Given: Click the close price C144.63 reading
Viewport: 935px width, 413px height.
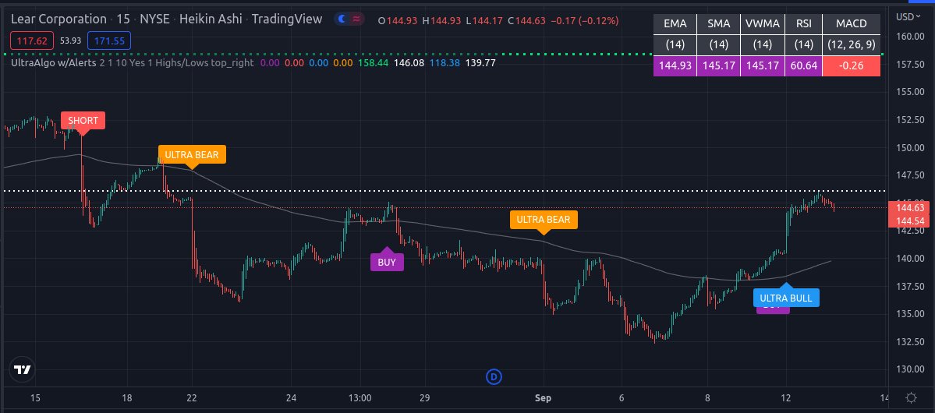Looking at the screenshot, I should pos(526,20).
